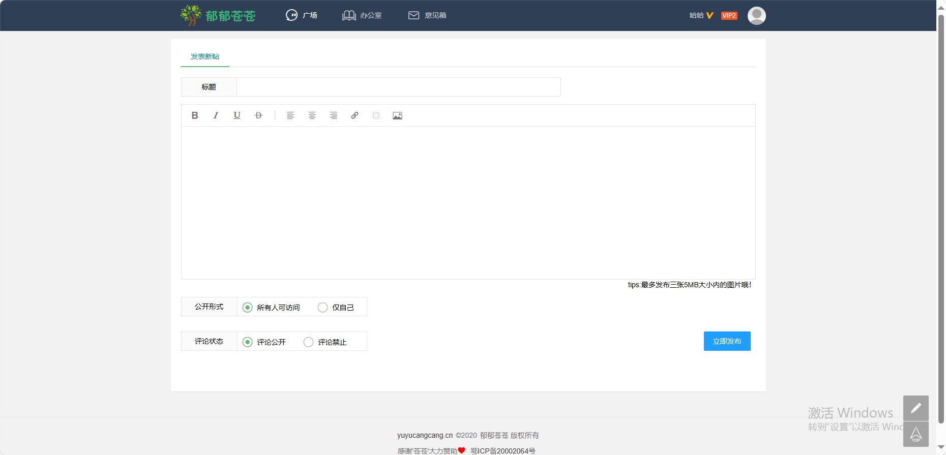Image resolution: width=946 pixels, height=455 pixels.
Task: Select the 发表新帖 tab
Action: point(205,56)
